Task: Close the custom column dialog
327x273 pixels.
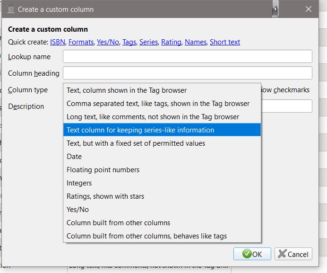Action: click(309, 9)
